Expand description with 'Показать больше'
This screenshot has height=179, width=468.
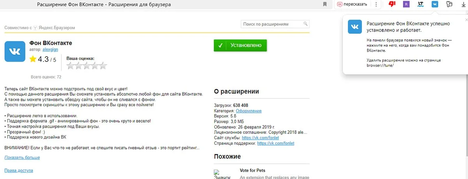pyautogui.click(x=22, y=158)
